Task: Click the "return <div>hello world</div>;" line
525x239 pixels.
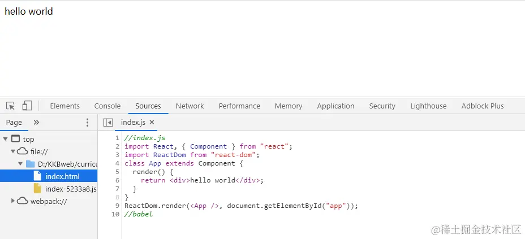Action: point(202,180)
